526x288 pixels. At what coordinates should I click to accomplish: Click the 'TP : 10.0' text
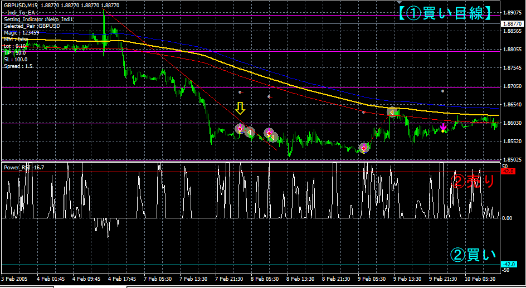tap(14, 53)
